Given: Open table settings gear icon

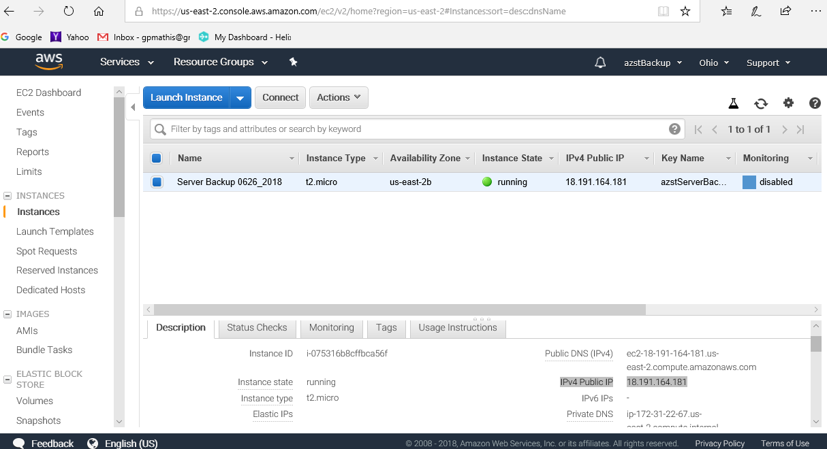Looking at the screenshot, I should click(x=788, y=103).
